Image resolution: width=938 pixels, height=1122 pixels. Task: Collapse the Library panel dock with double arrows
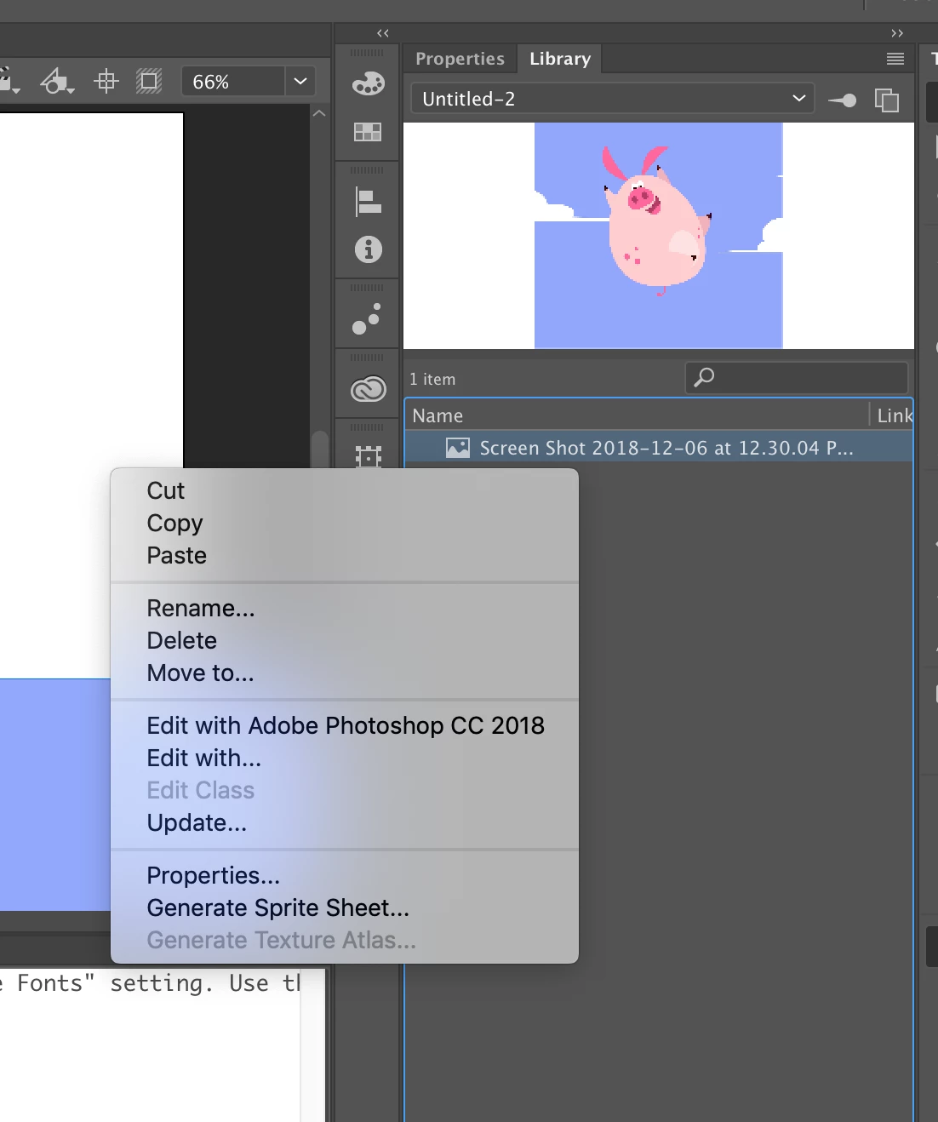[897, 33]
